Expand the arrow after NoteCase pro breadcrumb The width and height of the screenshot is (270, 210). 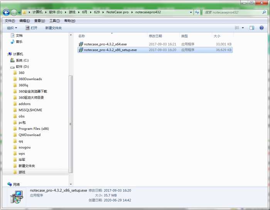(x=132, y=12)
